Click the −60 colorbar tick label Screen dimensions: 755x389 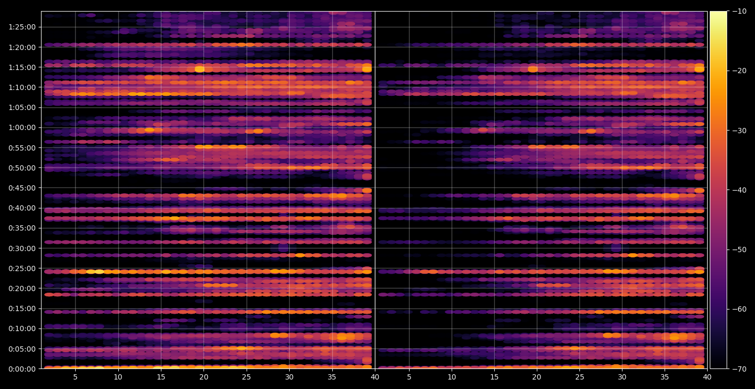[739, 309]
